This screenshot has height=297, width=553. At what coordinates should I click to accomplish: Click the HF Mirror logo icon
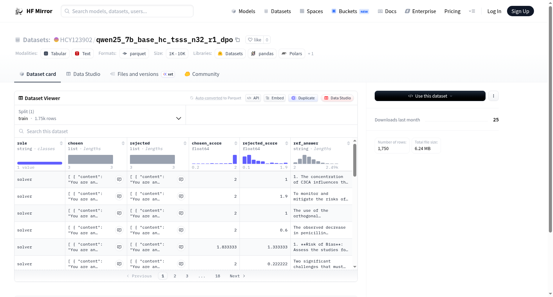pyautogui.click(x=19, y=11)
